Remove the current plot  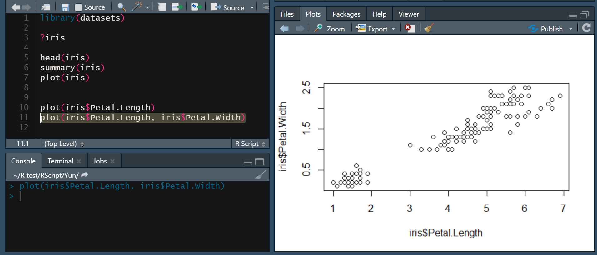coord(410,28)
